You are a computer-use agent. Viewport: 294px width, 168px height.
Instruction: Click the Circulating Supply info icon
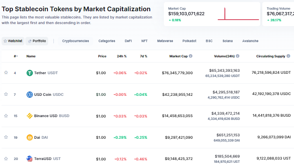pyautogui.click(x=288, y=56)
